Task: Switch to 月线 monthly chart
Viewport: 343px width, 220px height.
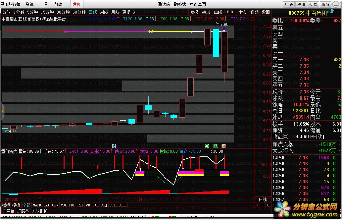Action: click(x=115, y=12)
